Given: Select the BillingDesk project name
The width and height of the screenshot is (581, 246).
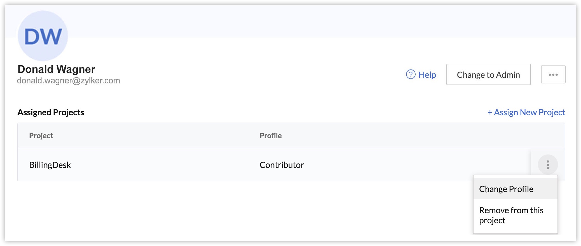Looking at the screenshot, I should pos(50,165).
